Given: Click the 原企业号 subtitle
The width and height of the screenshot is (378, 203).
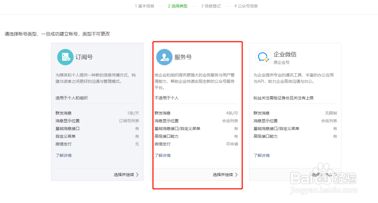Looking at the screenshot, I should click(x=281, y=62).
